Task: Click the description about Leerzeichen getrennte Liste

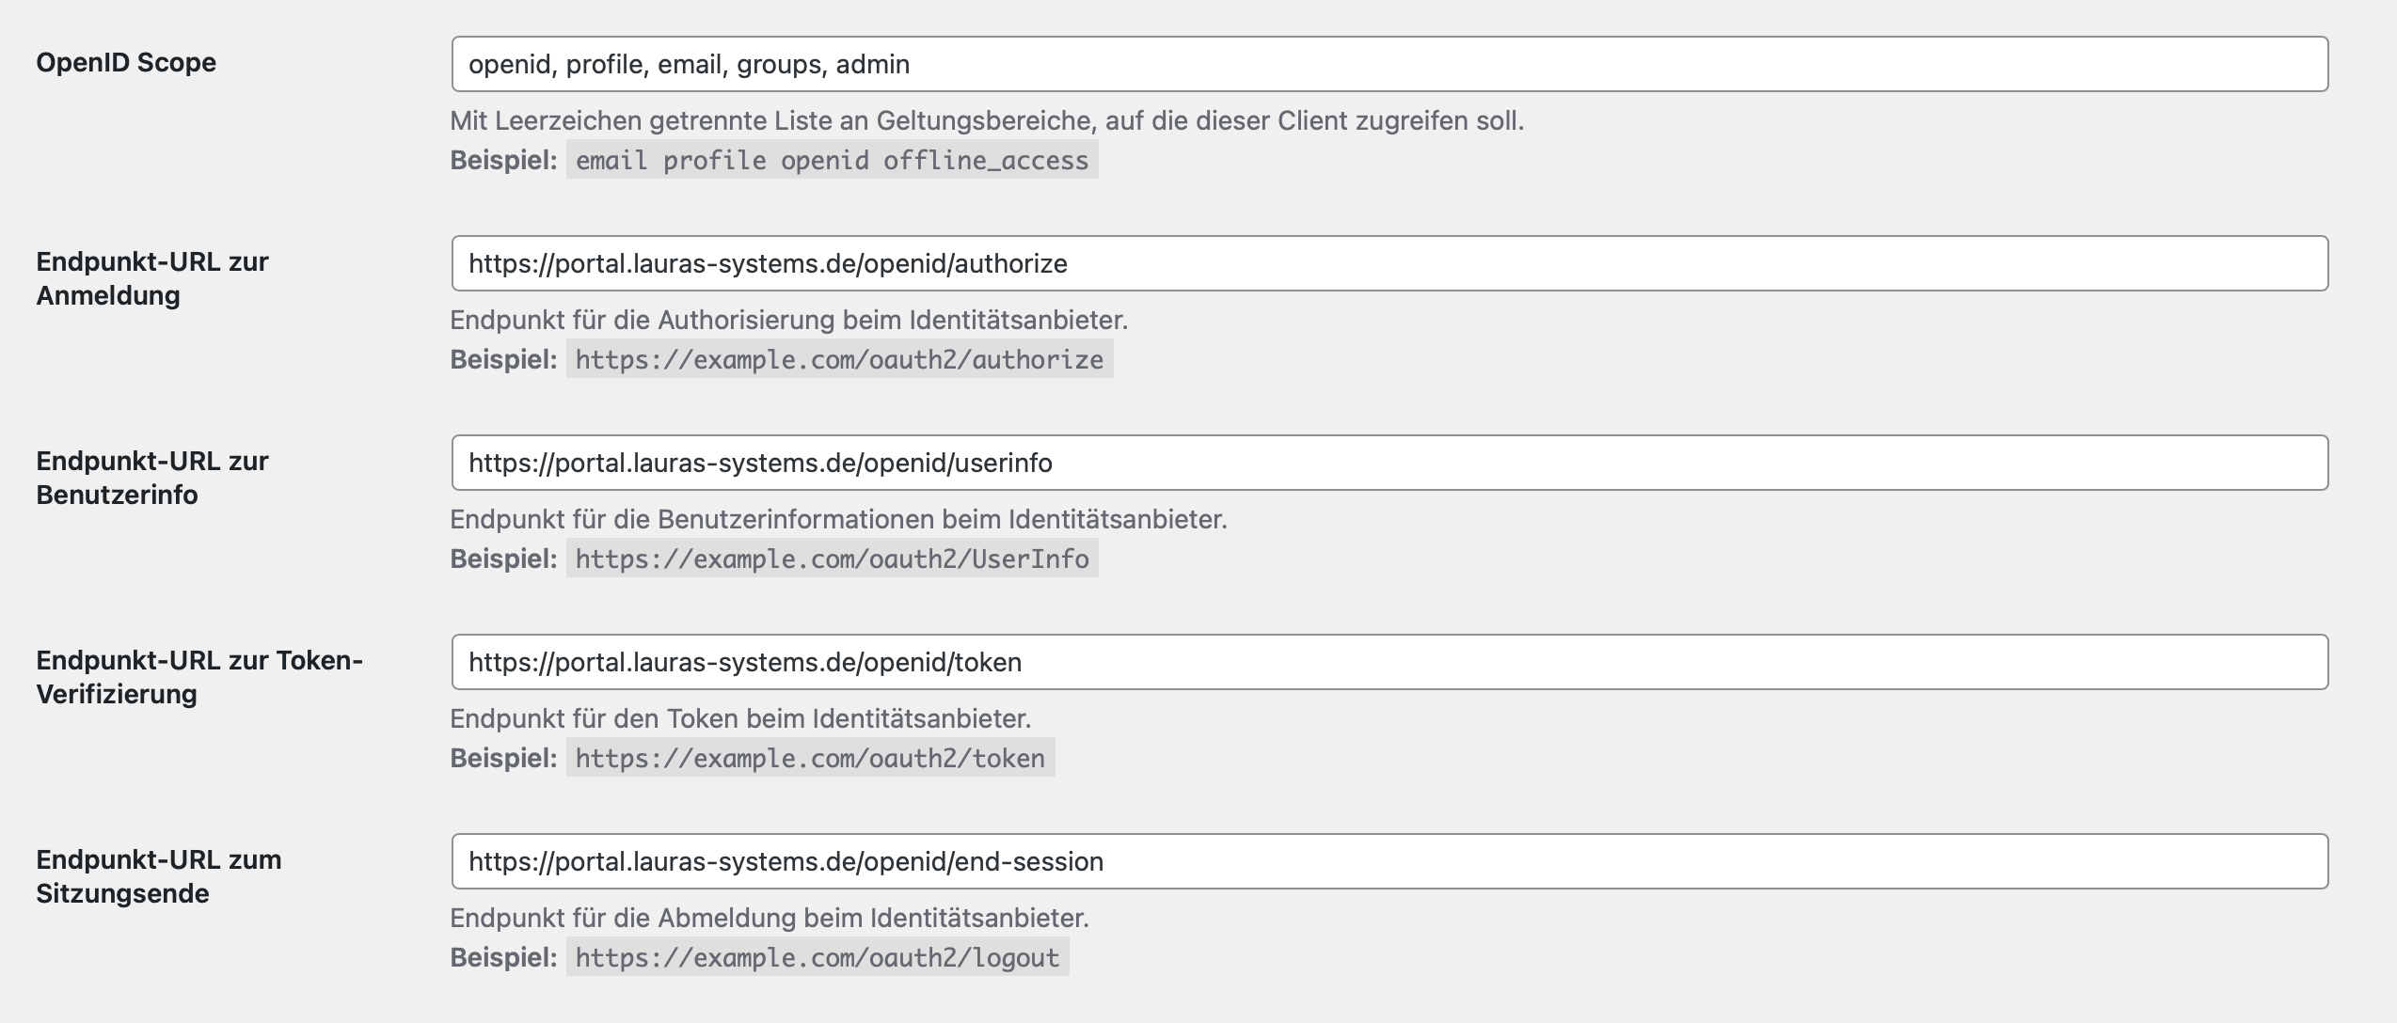Action: click(x=987, y=120)
